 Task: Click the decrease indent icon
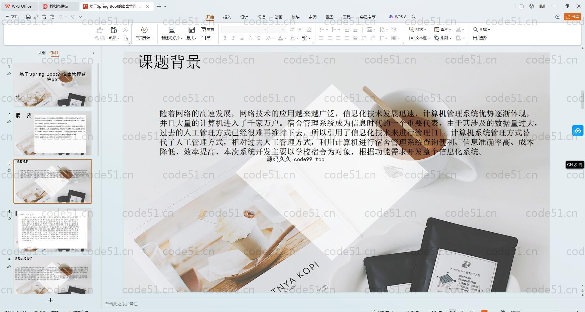347,29
